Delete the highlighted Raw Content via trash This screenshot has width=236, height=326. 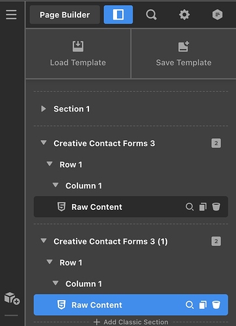216,304
